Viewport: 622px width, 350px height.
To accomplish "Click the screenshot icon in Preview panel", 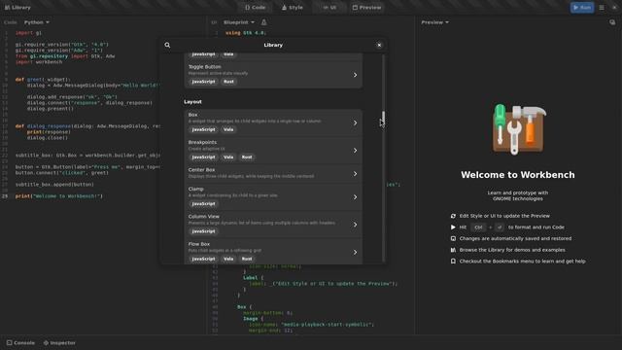I will point(612,22).
